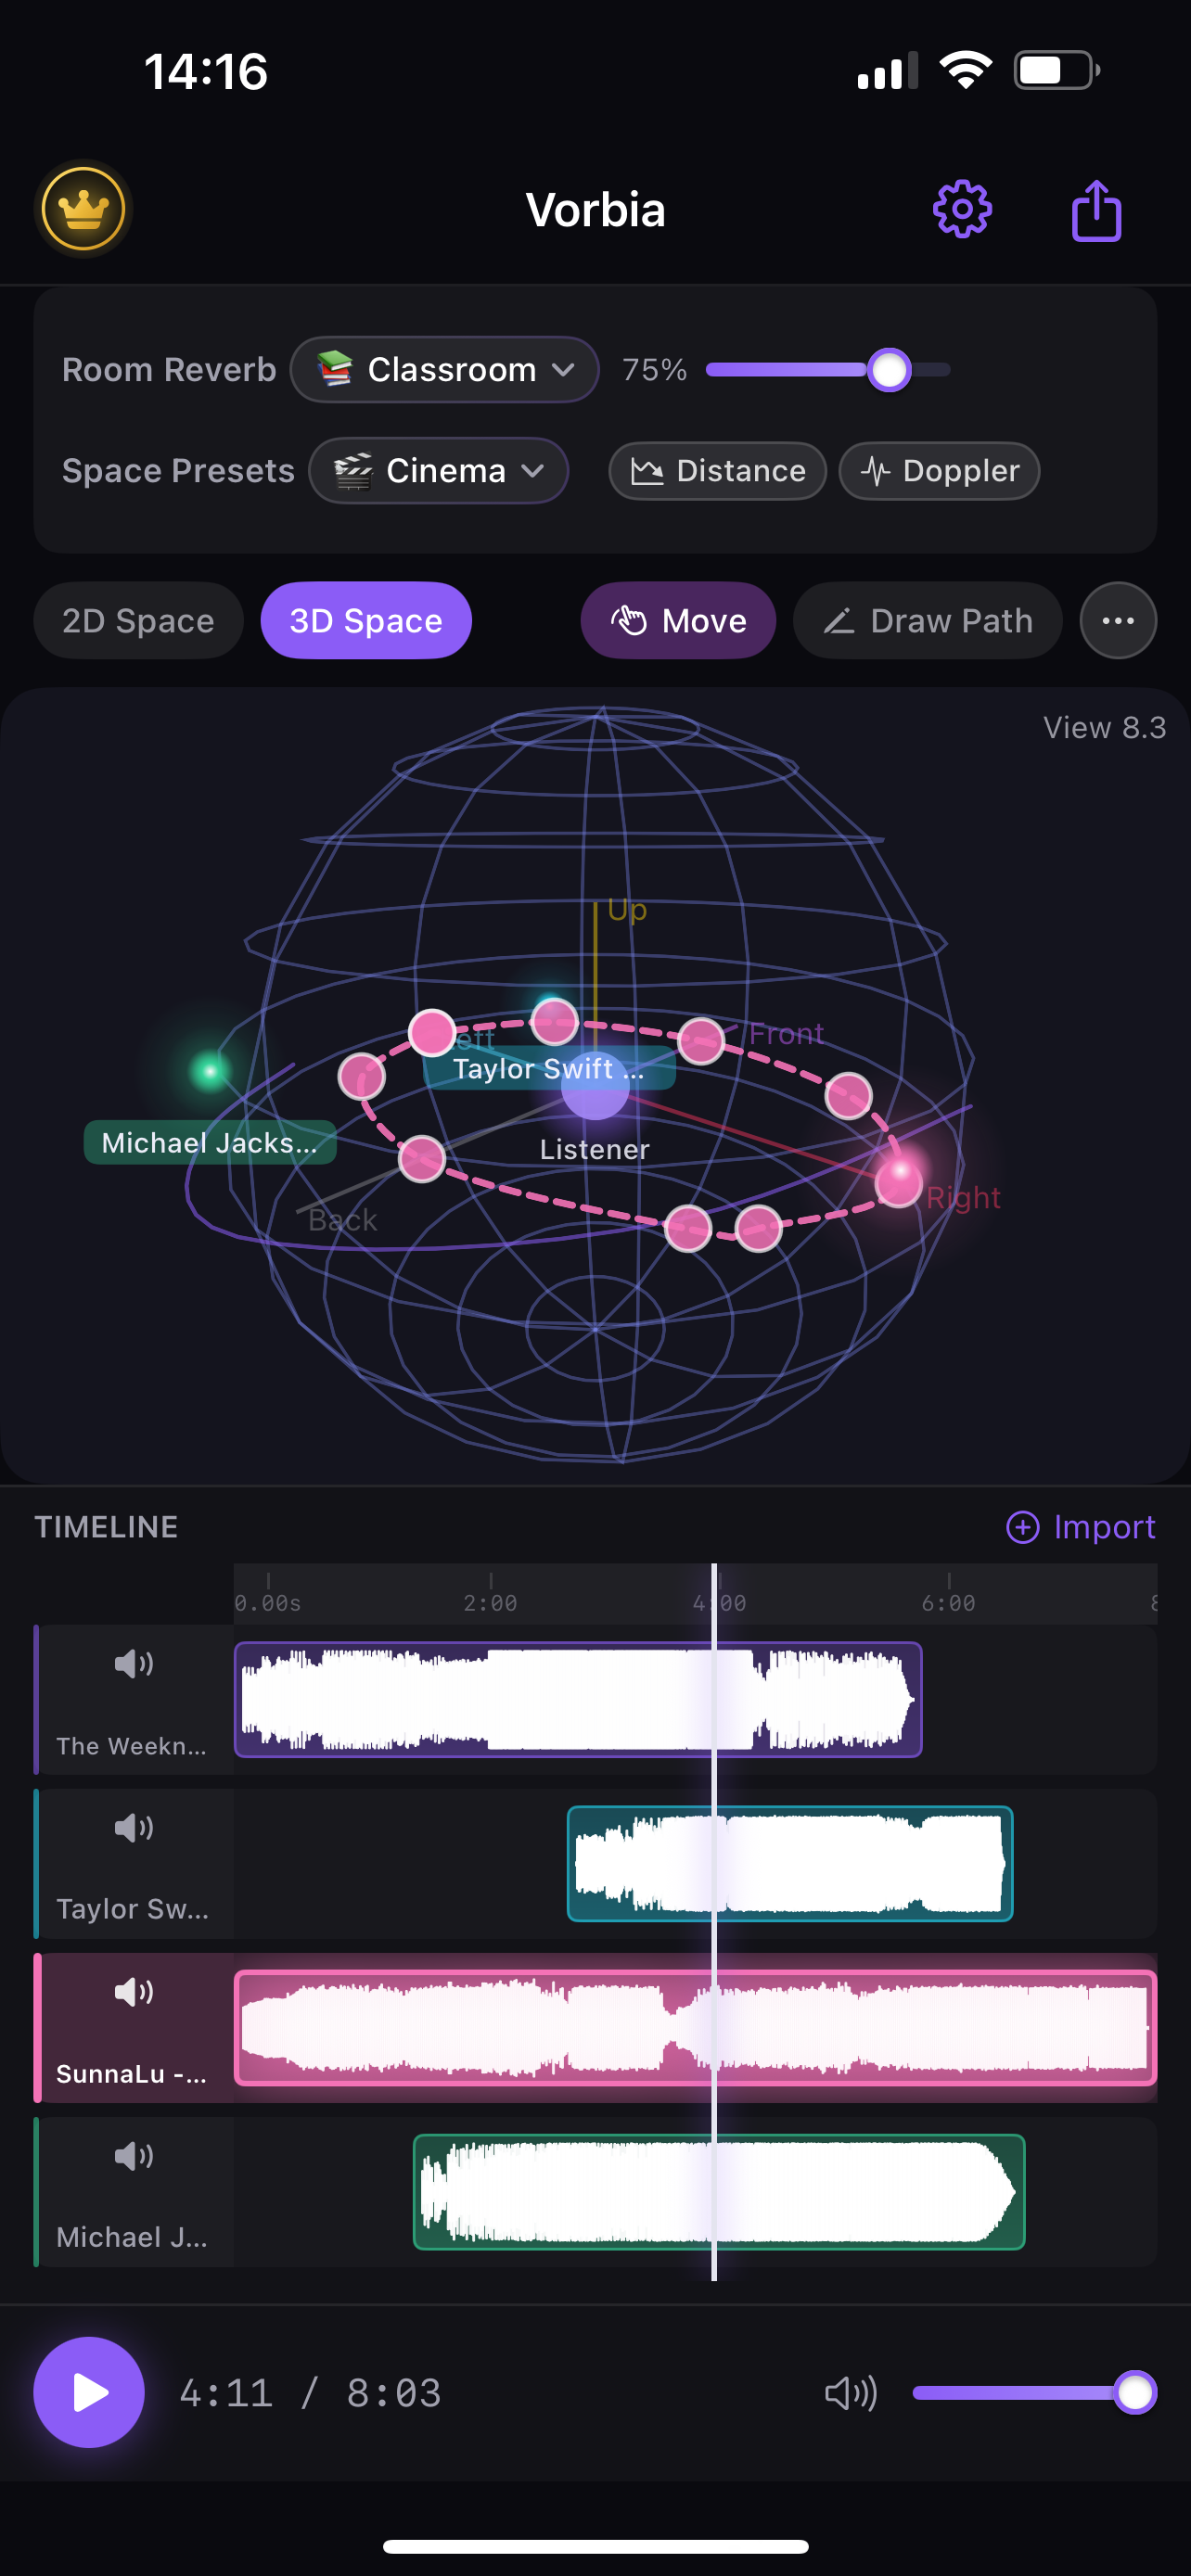Mute the Taylor Swift track speaker icon
This screenshot has width=1191, height=2576.
(x=133, y=1827)
